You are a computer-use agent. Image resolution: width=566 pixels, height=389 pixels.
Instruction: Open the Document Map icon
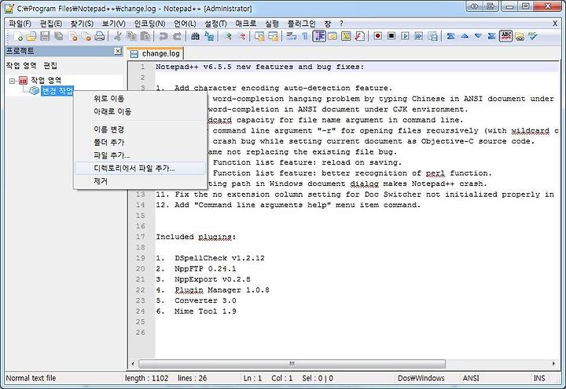tap(346, 36)
